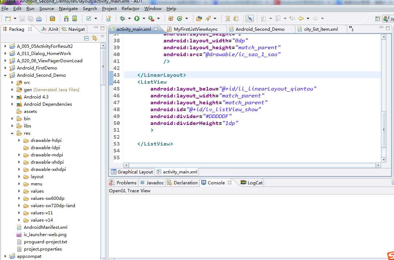Click the Debug bug icon
394x260 pixels.
[x=123, y=18]
